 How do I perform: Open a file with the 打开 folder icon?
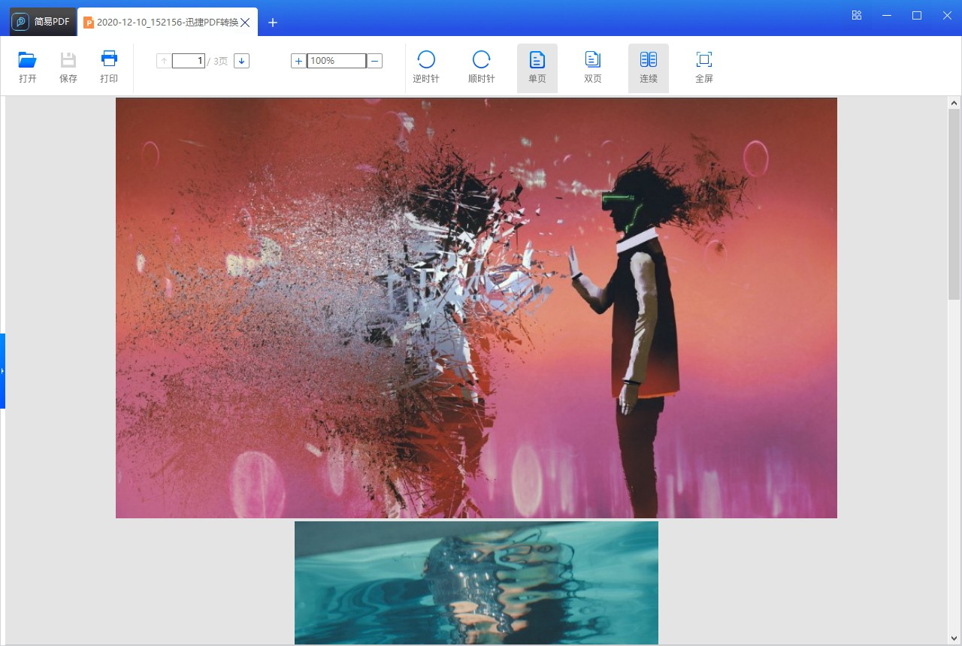28,68
